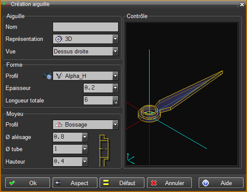This screenshot has width=247, height=192.
Task: Open the Ø tube value dropdown
Action: tap(84, 149)
